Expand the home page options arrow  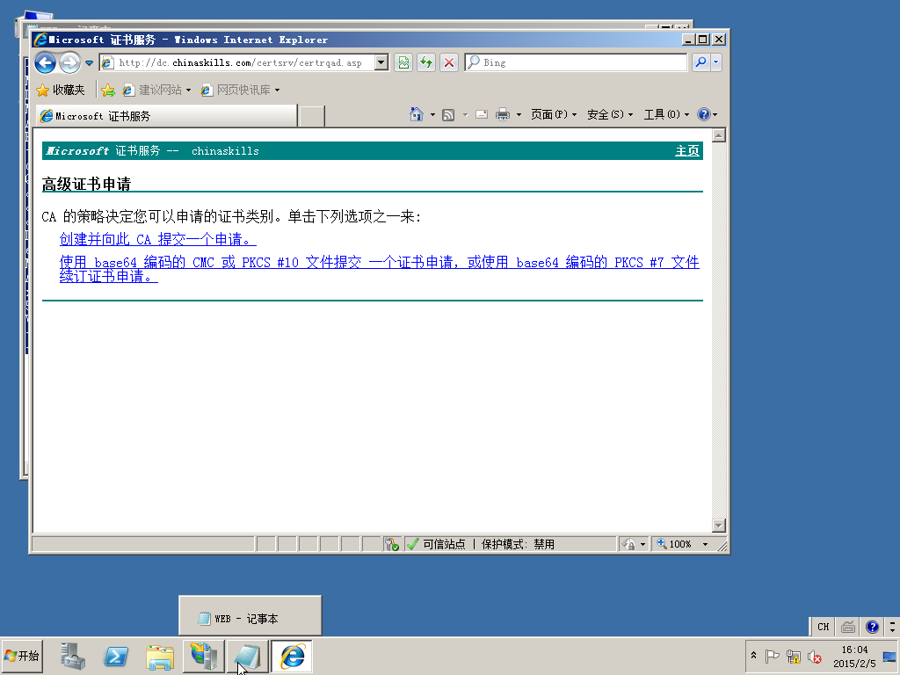point(432,115)
